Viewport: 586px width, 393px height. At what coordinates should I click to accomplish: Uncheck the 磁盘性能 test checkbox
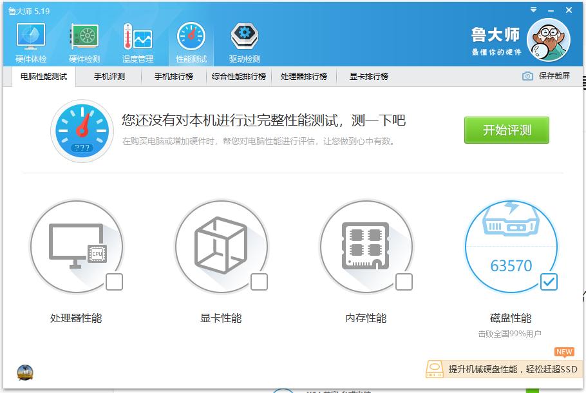point(548,282)
